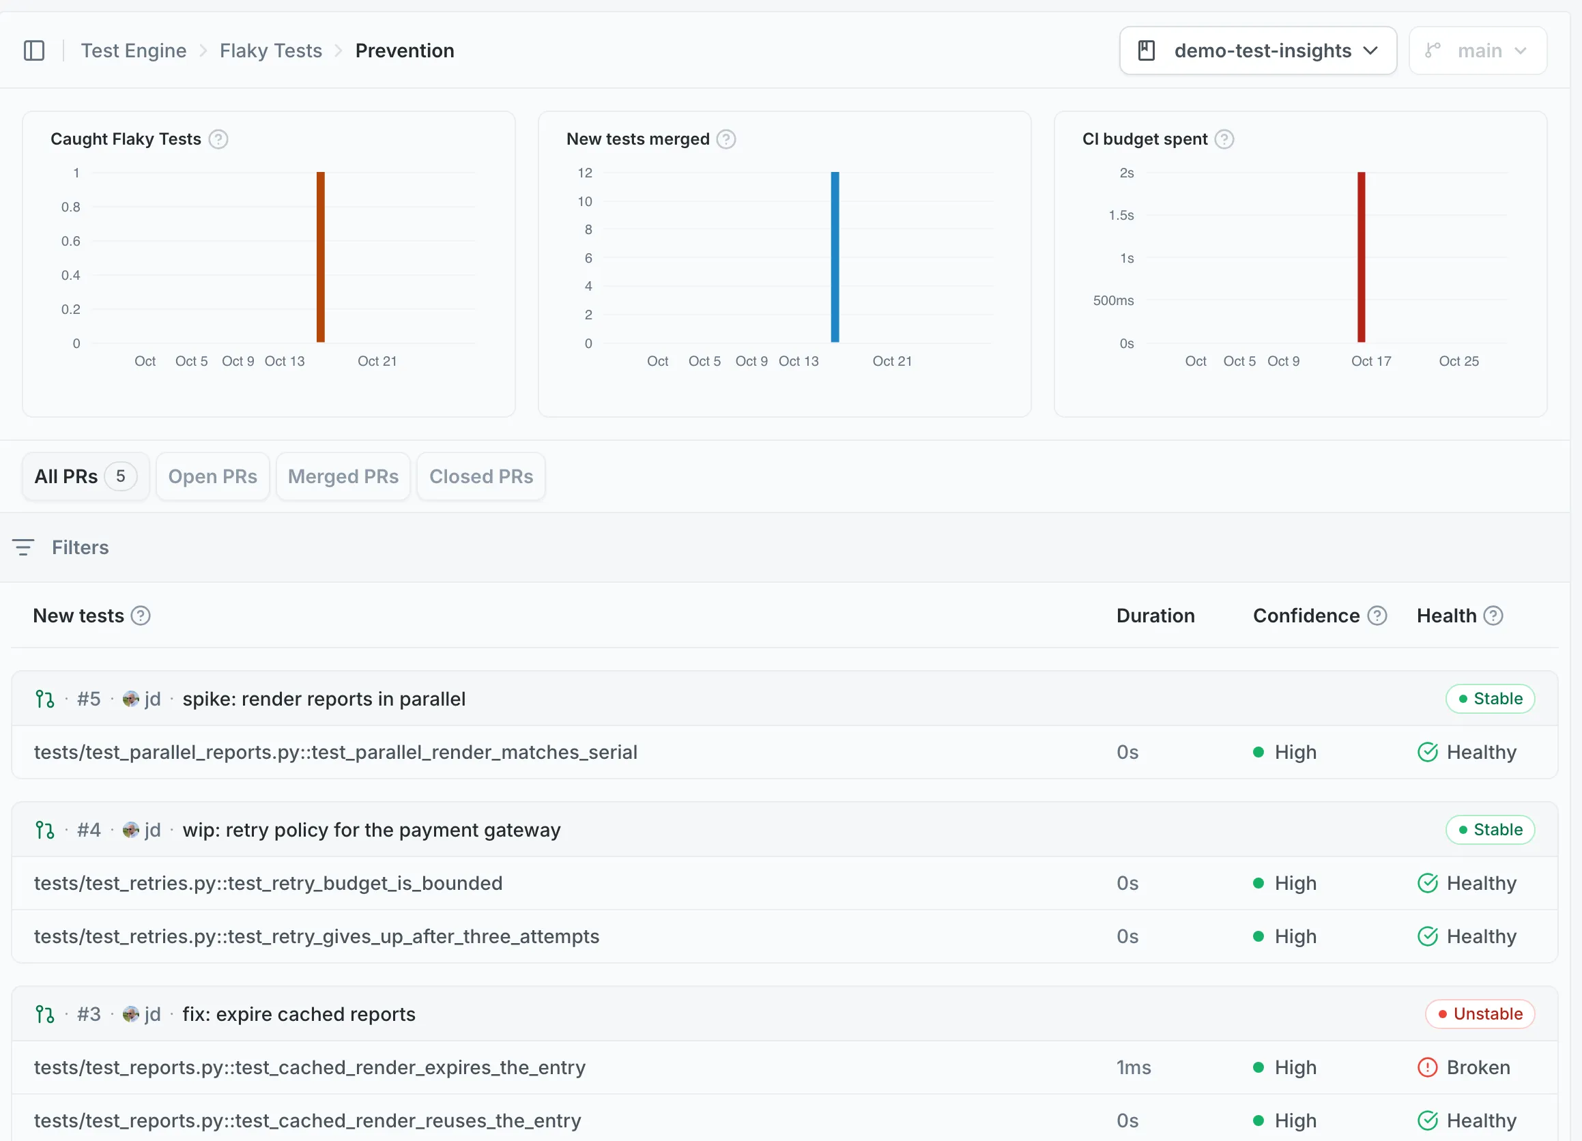Click the Stable badge on PR #5
The width and height of the screenshot is (1582, 1141).
click(x=1490, y=699)
